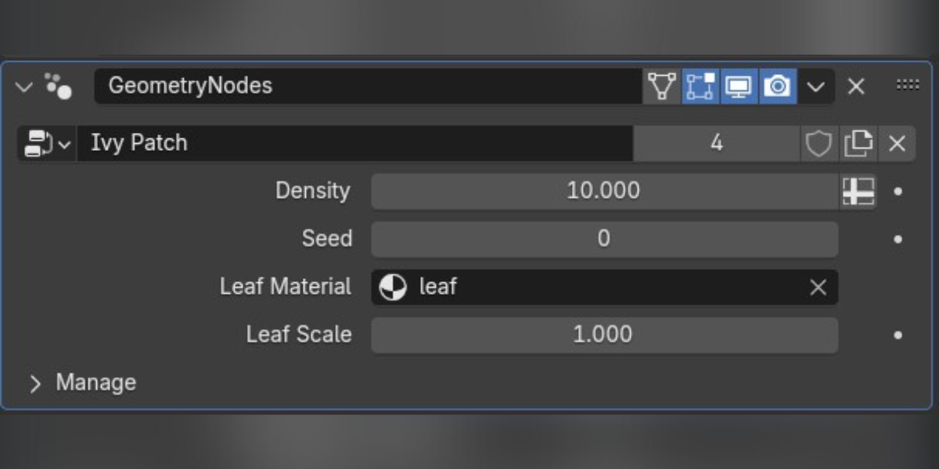
Task: Clear the leaf material selection
Action: click(818, 287)
